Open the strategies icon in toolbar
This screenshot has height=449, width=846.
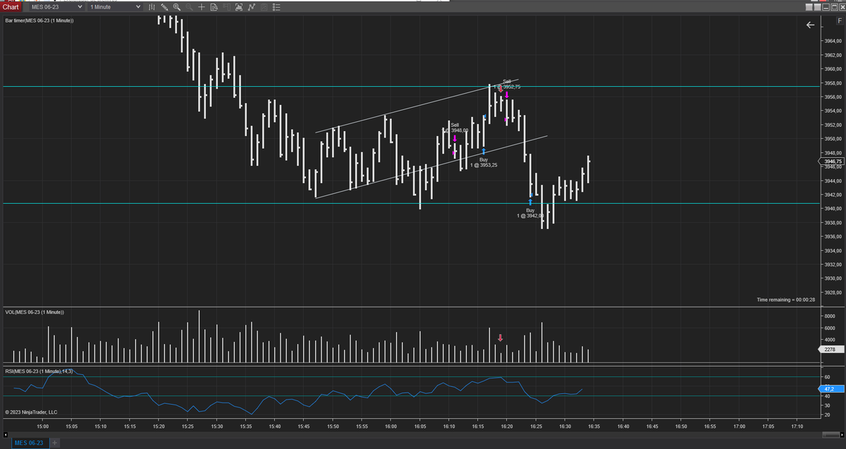tap(264, 7)
